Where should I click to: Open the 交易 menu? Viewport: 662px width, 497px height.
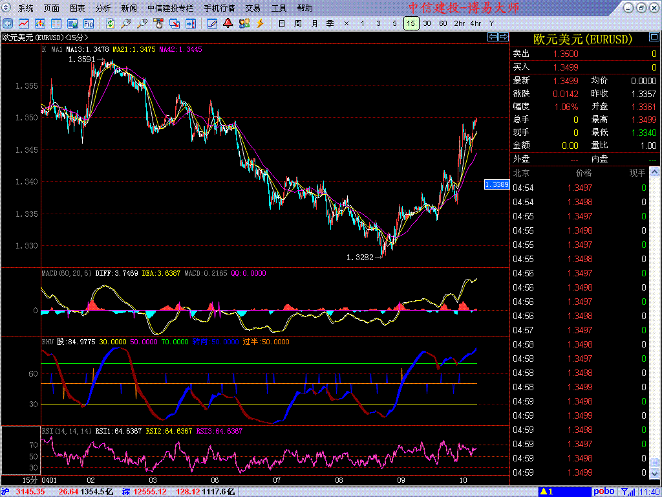253,8
